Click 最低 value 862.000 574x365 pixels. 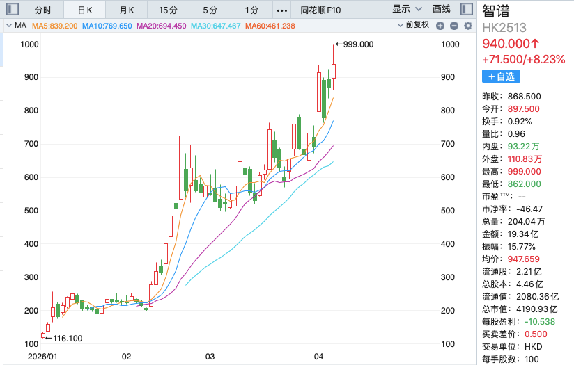pyautogui.click(x=525, y=184)
